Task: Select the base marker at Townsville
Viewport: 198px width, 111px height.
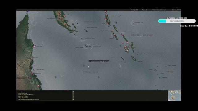Action: tap(32, 74)
